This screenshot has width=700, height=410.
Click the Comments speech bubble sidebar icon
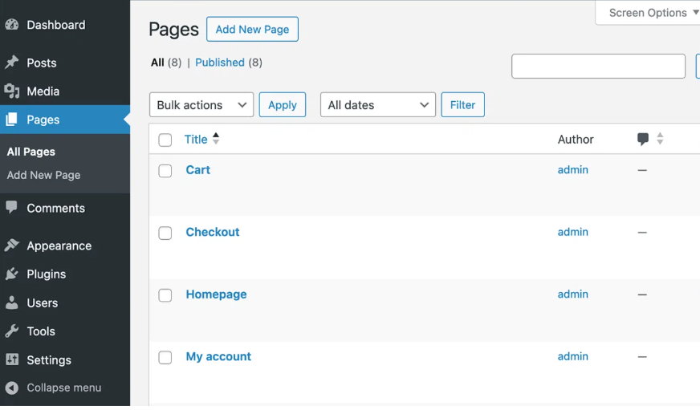click(11, 208)
